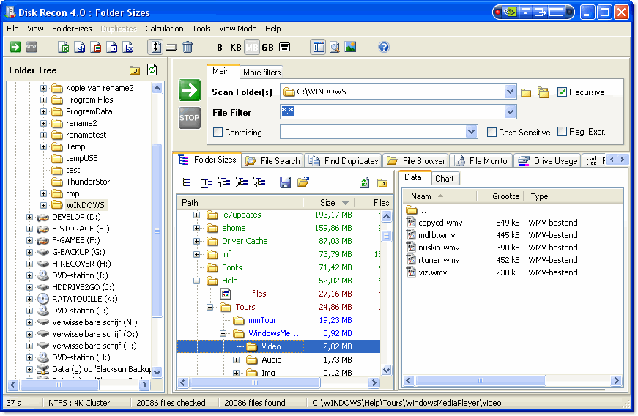This screenshot has height=416, width=638.
Task: Open the Scan Folder(s) dropdown
Action: click(x=510, y=92)
